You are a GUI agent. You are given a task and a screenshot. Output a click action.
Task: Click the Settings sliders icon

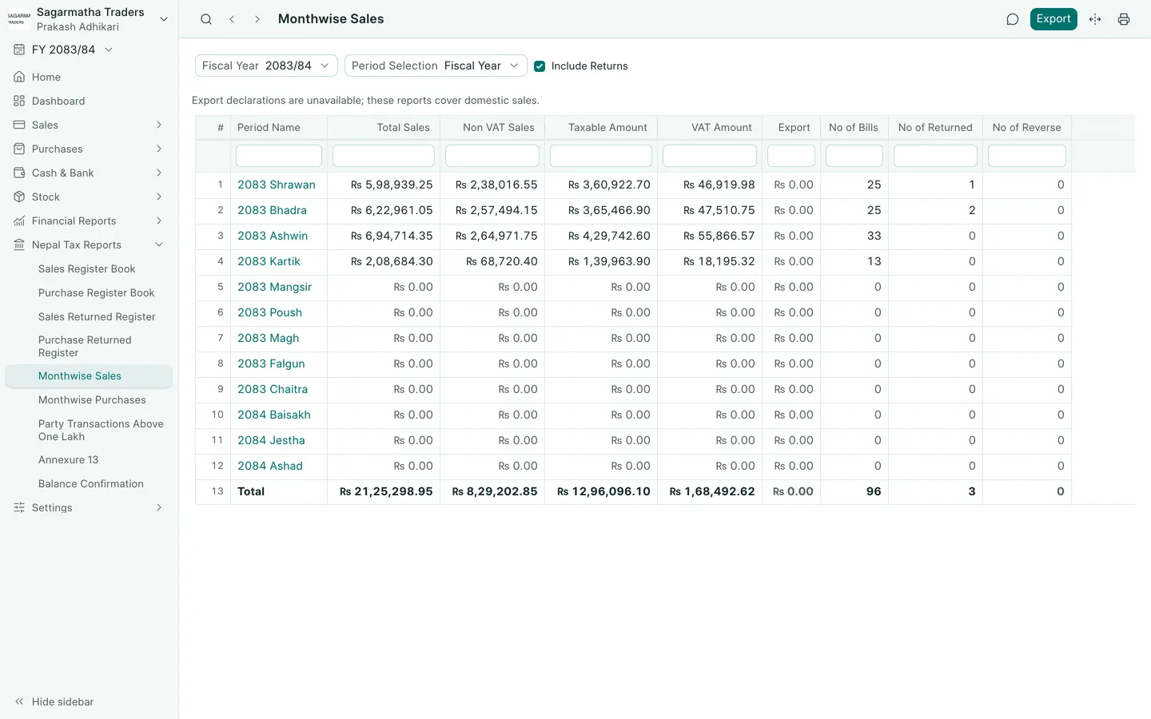click(19, 507)
